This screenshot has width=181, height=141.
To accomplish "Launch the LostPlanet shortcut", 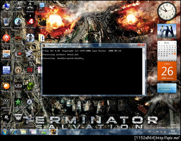I will (x=18, y=23).
